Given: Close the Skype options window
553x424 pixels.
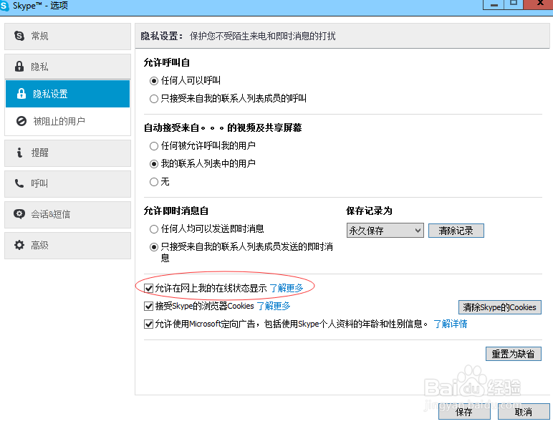Looking at the screenshot, I should [539, 4].
